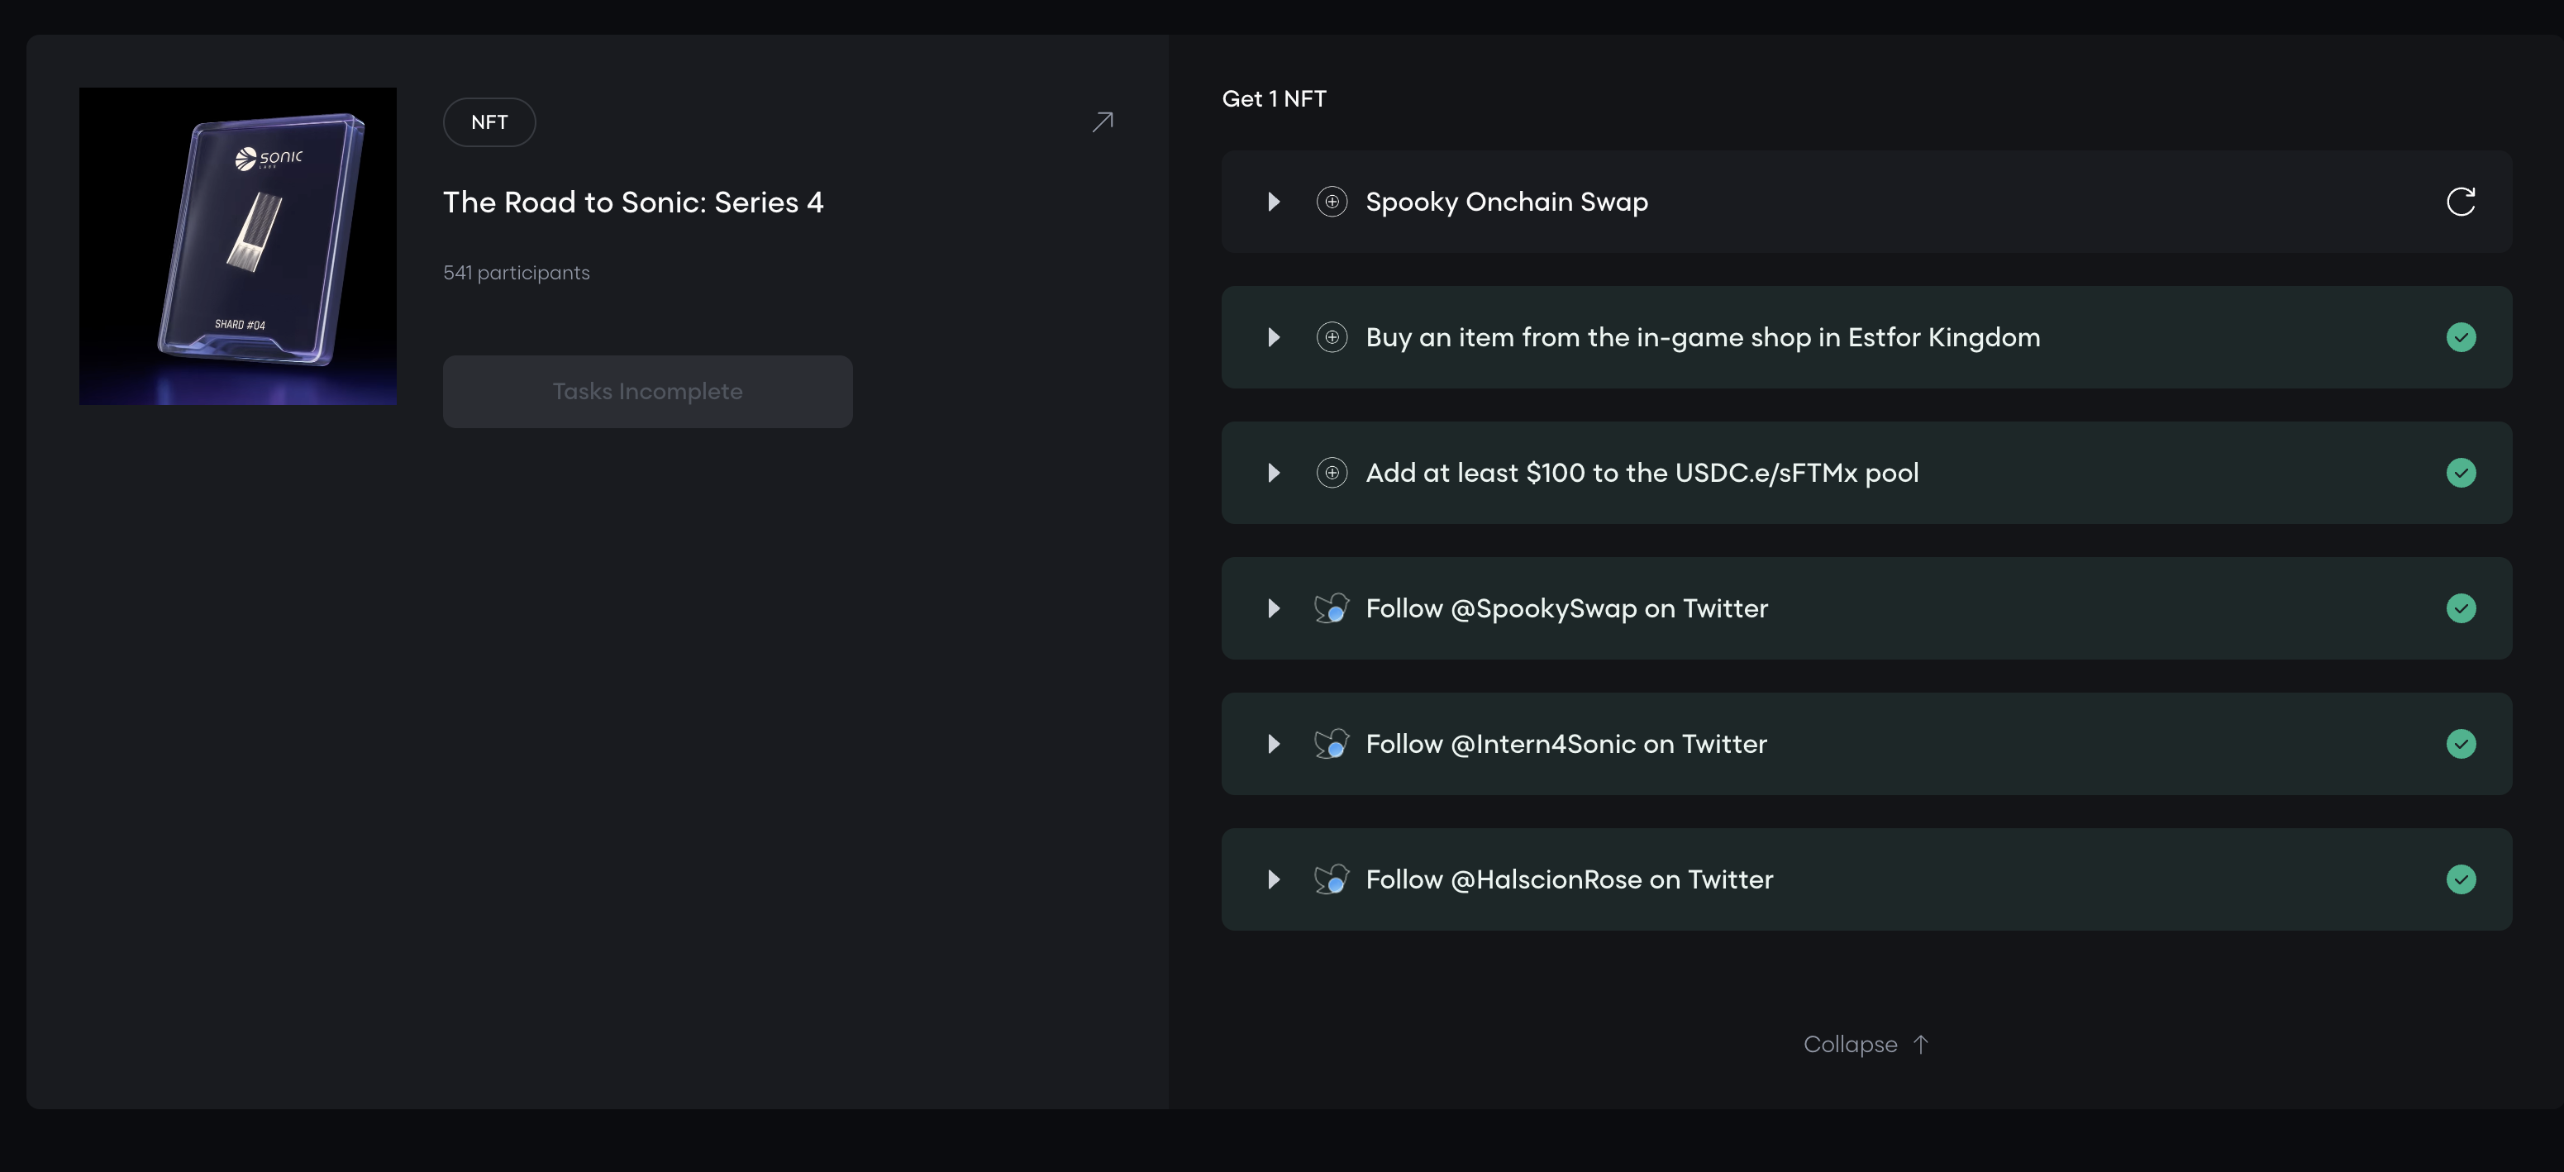Click the Tasks Incomplete button
This screenshot has width=2564, height=1172.
coord(647,392)
